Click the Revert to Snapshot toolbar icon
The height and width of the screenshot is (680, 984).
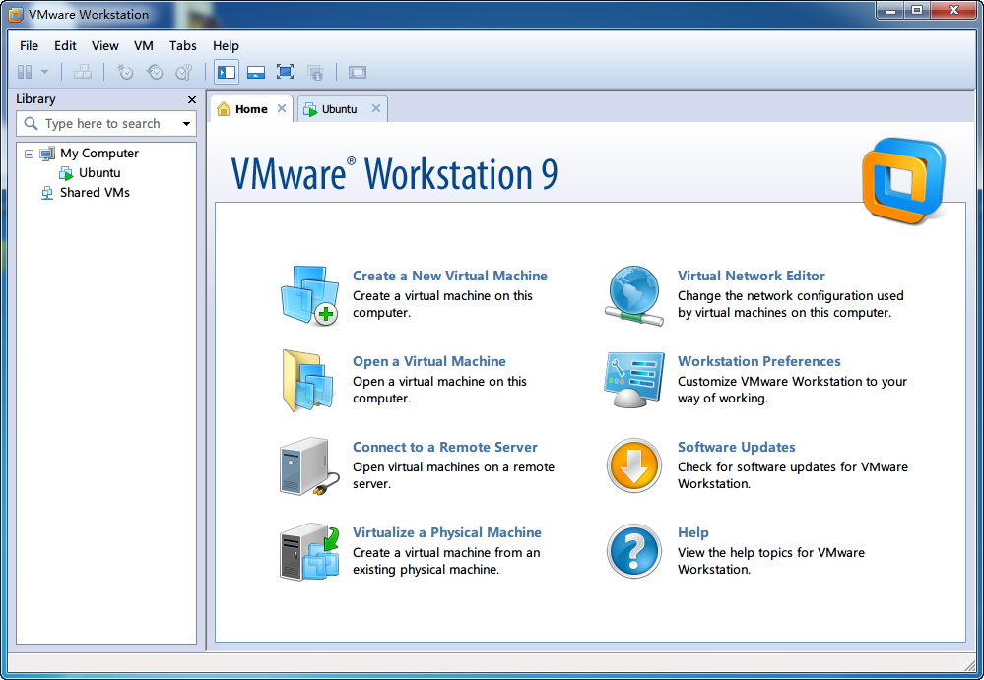pos(155,72)
